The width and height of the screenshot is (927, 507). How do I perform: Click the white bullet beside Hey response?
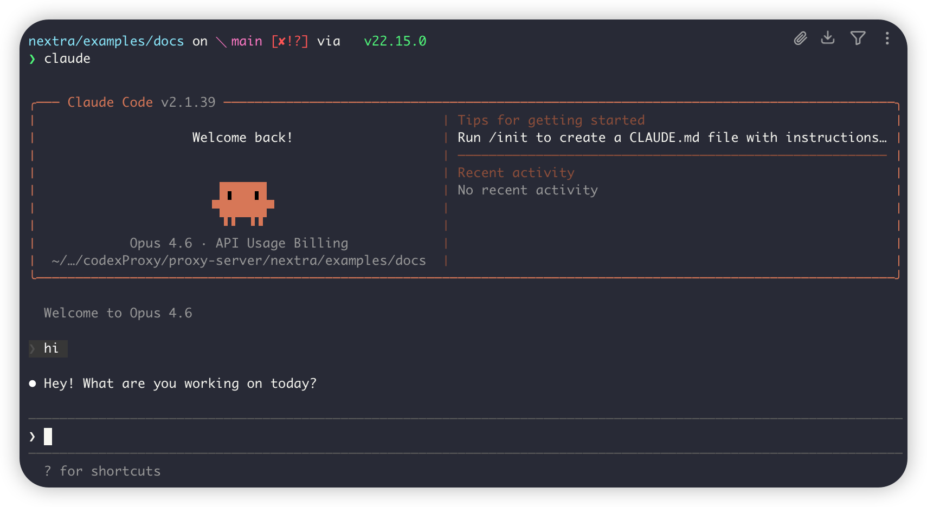coord(33,383)
